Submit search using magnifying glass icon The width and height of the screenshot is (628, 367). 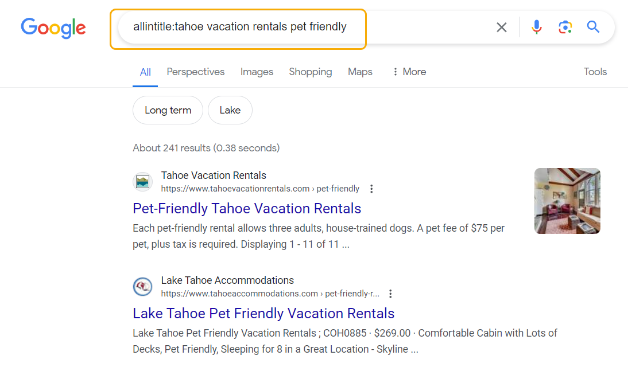coord(593,27)
